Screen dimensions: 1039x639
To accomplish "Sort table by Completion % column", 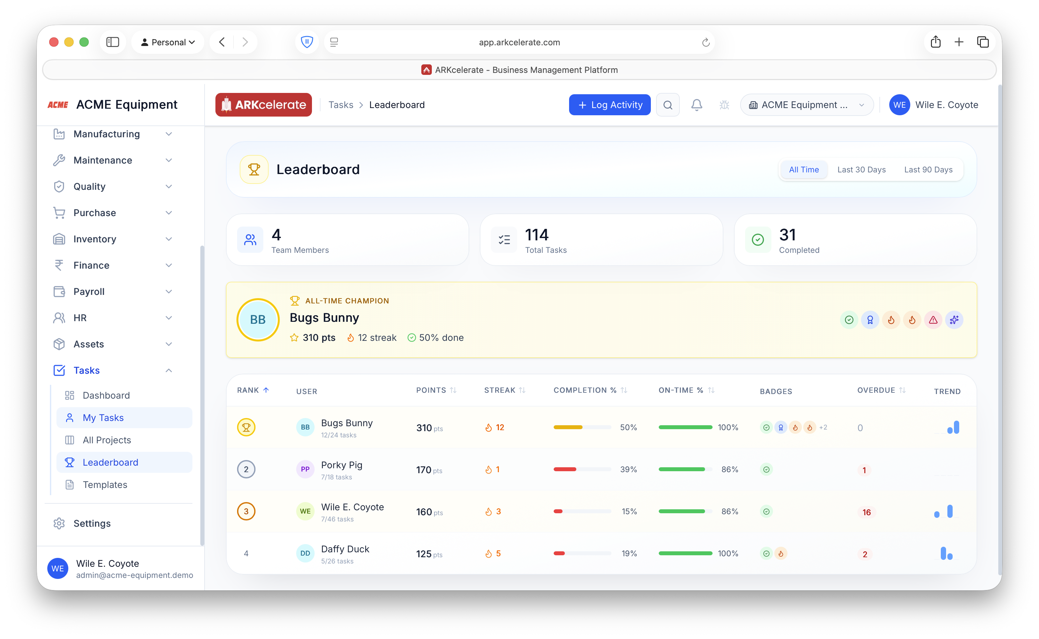I will pos(590,390).
